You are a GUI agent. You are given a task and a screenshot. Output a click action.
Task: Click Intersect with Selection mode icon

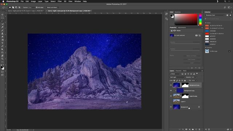click(x=19, y=7)
